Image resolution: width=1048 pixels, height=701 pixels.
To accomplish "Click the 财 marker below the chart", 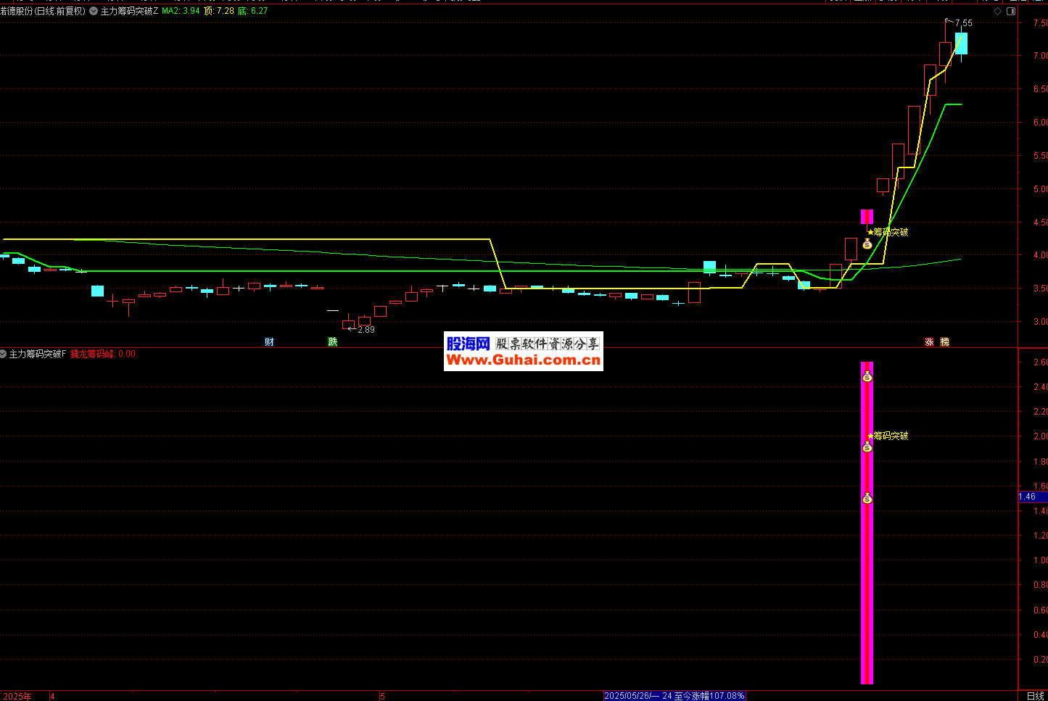I will (269, 341).
